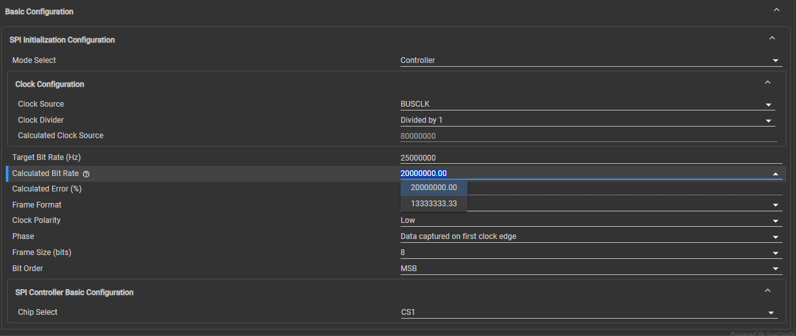Click the Divided by 1 value

(x=422, y=120)
